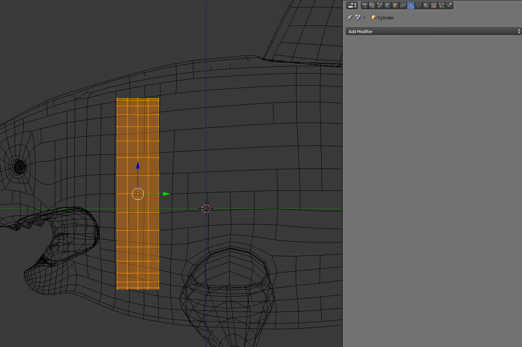
Task: Click the green Y-axis manipulator arrow
Action: (x=166, y=194)
